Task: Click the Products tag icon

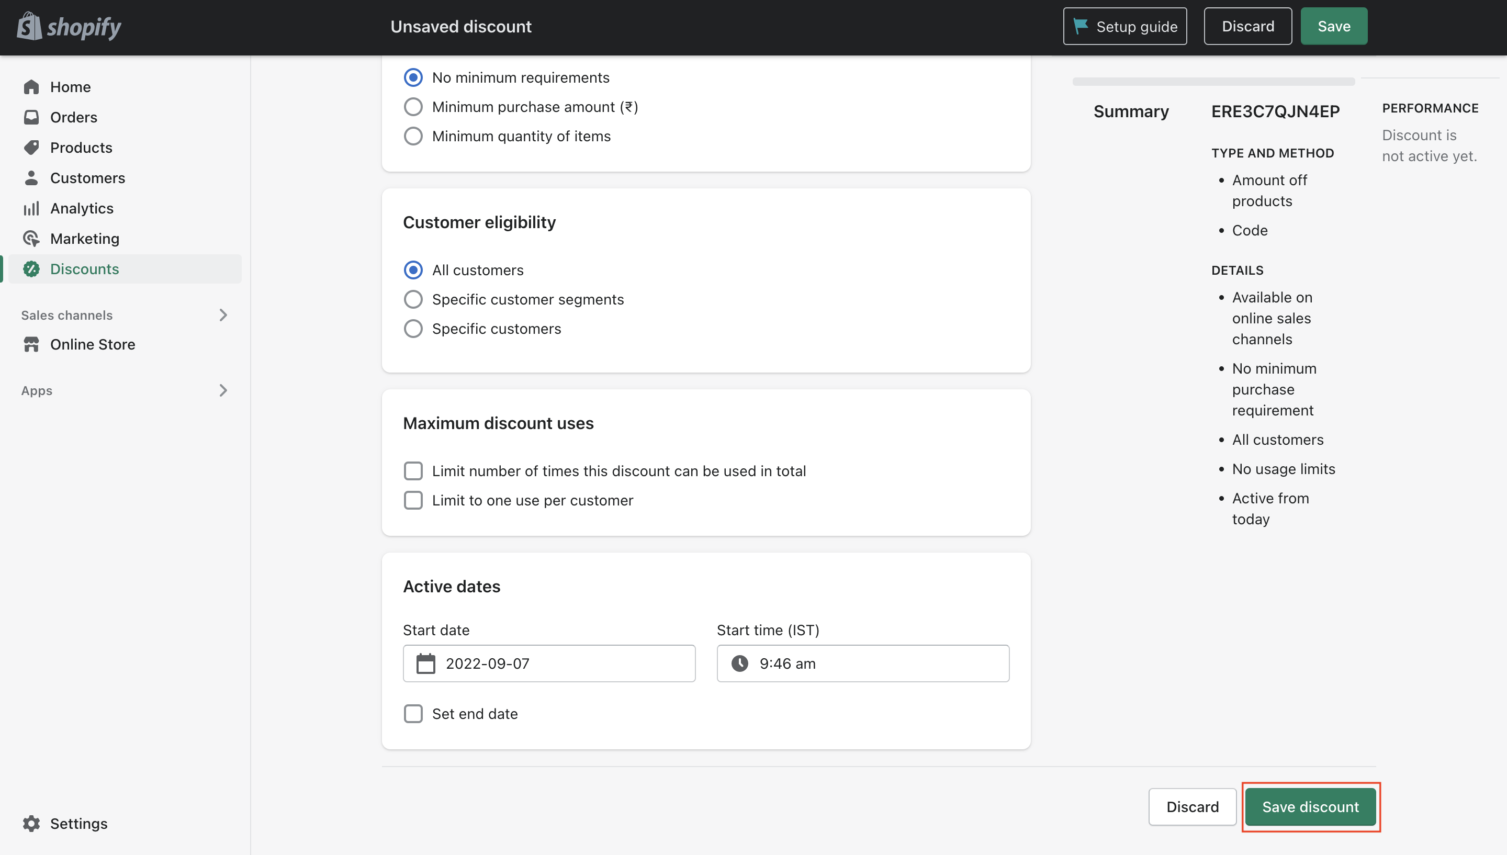Action: 31,148
